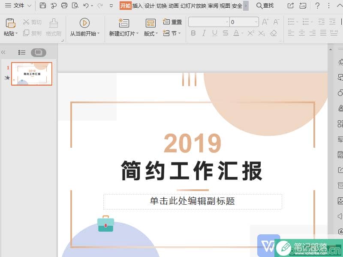Undo the last action

point(86,6)
